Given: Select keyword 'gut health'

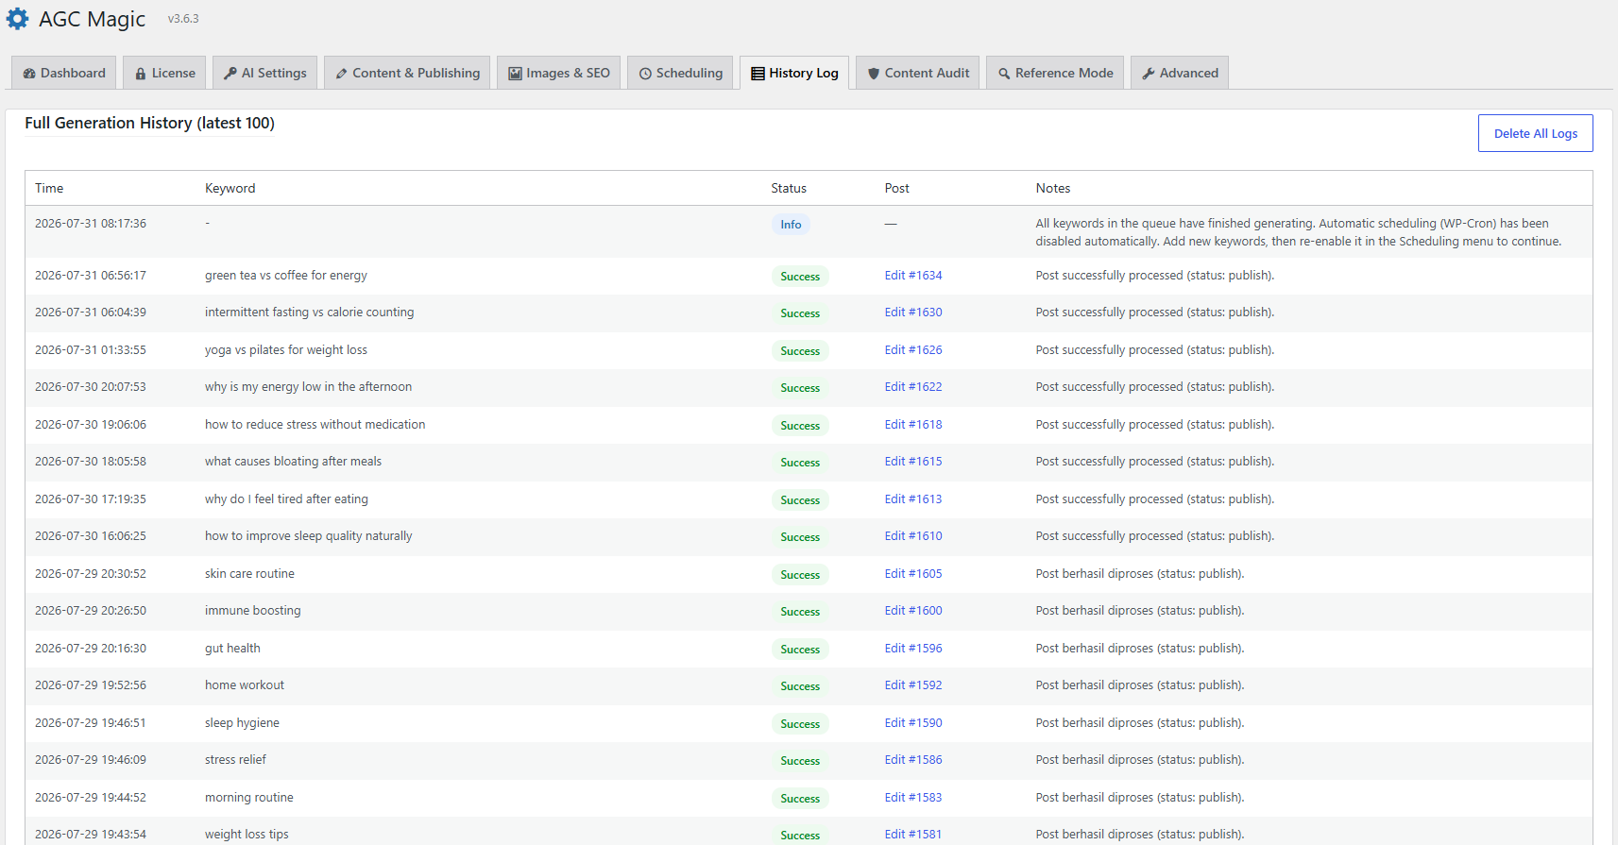Looking at the screenshot, I should pos(232,649).
